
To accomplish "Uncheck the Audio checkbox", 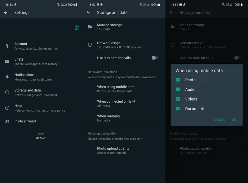I will click(x=178, y=89).
